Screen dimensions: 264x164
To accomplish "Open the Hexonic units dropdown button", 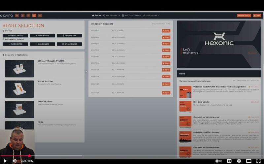I will (x=244, y=16).
